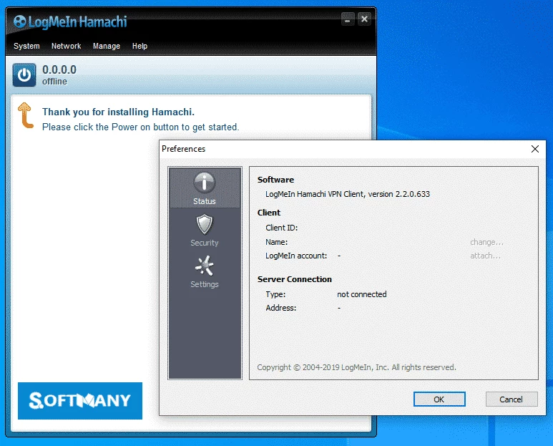Viewport: 553px width, 446px height.
Task: Click the LogMeIn Hamachi logo icon
Action: (x=20, y=21)
